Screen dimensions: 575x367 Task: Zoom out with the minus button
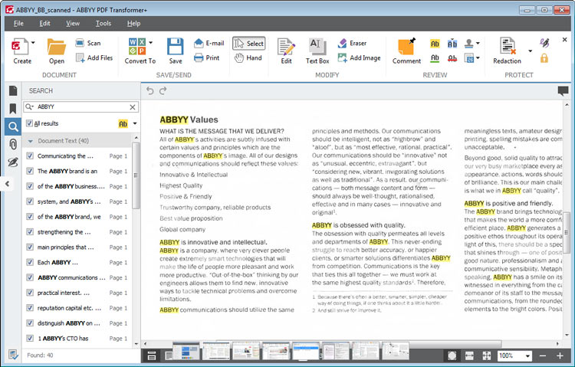(x=543, y=356)
